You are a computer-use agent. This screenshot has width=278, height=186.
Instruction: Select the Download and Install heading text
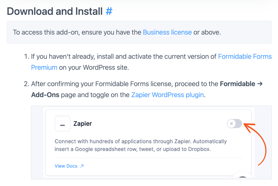click(x=54, y=11)
